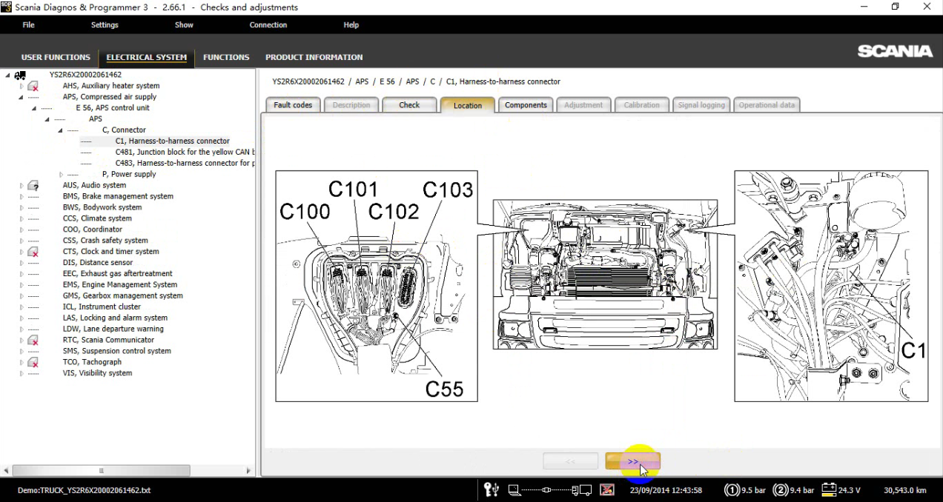Viewport: 943px width, 502px height.
Task: Go to the USER FUNCTIONS section
Action: 56,57
